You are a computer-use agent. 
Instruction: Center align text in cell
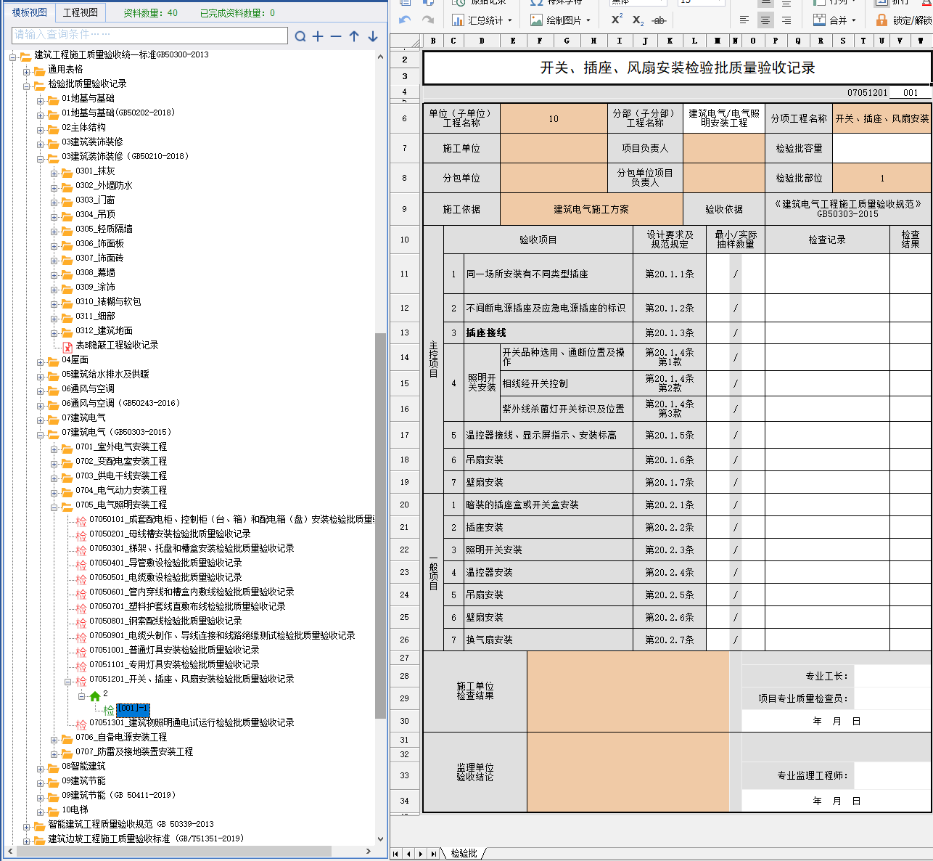coord(765,20)
